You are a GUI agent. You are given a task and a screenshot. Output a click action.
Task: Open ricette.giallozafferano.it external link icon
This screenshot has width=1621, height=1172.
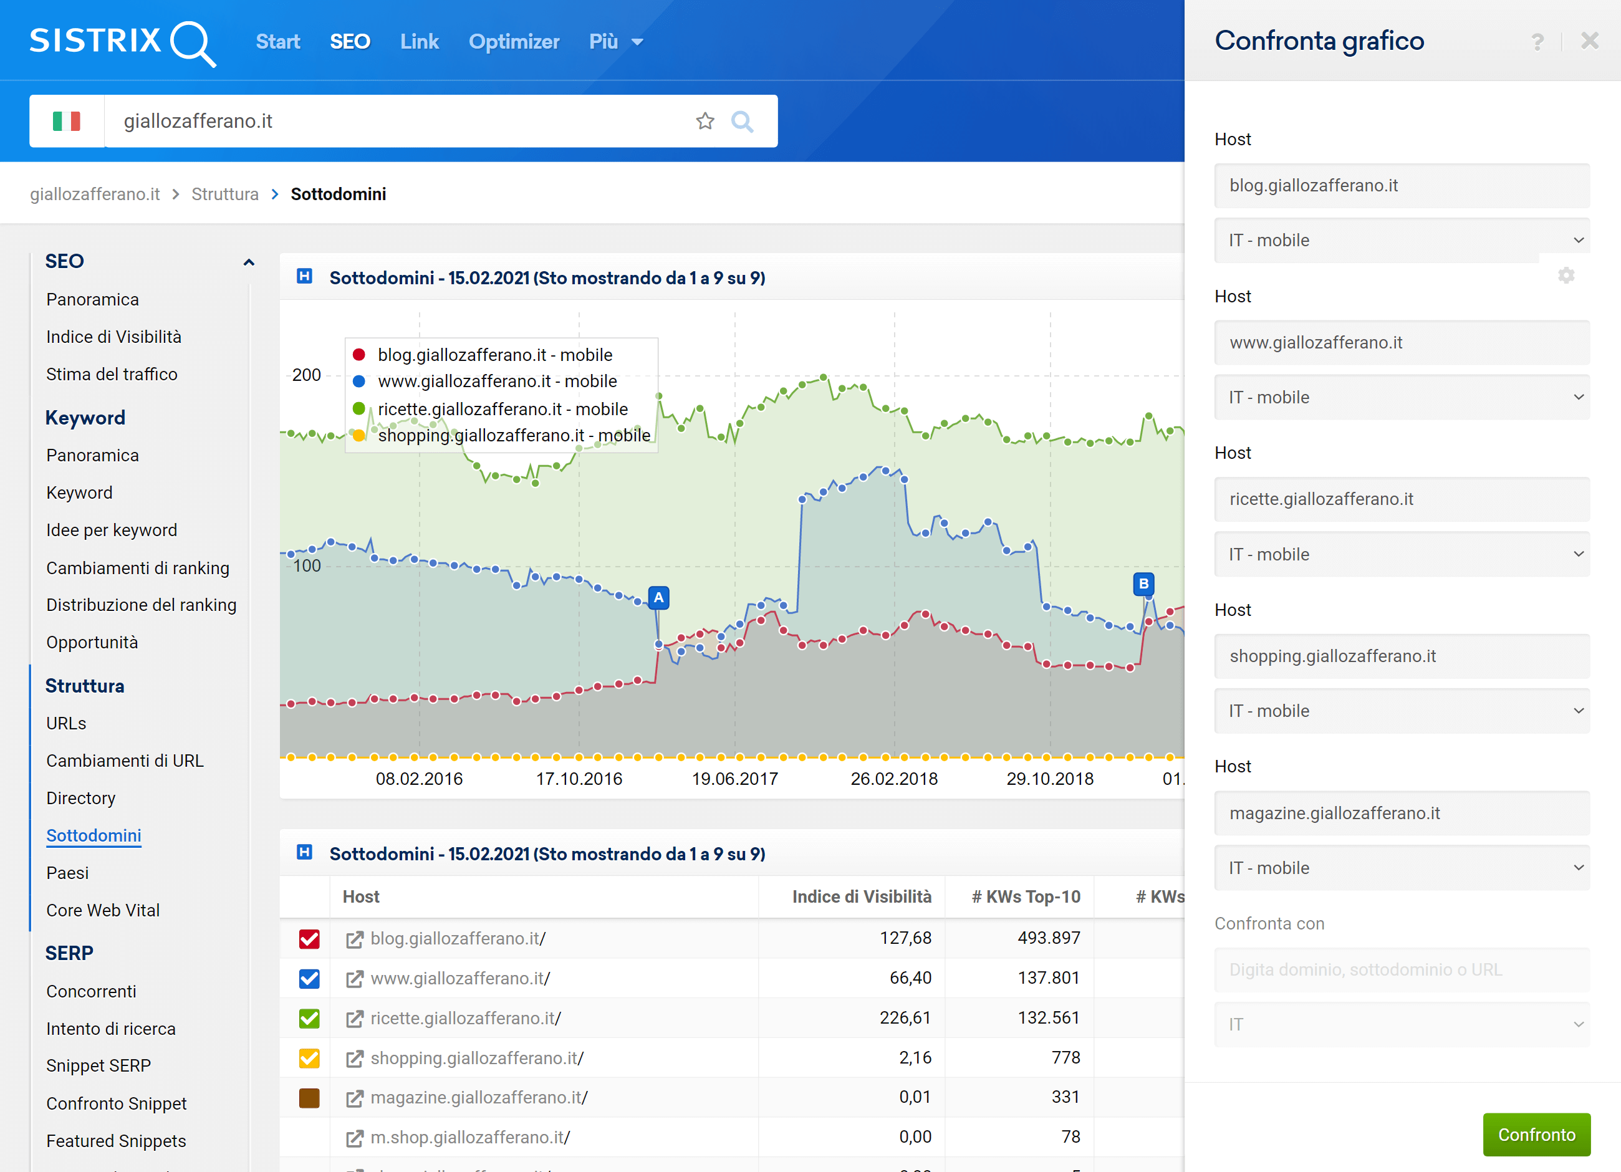tap(355, 1019)
